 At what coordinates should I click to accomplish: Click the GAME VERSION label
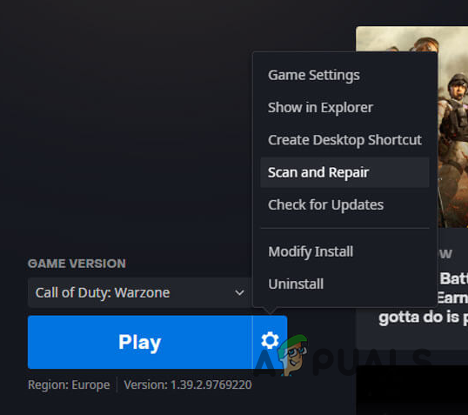(77, 264)
